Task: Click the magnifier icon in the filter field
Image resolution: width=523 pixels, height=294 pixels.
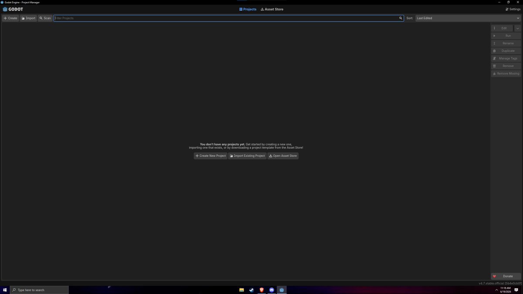Action: pyautogui.click(x=401, y=18)
